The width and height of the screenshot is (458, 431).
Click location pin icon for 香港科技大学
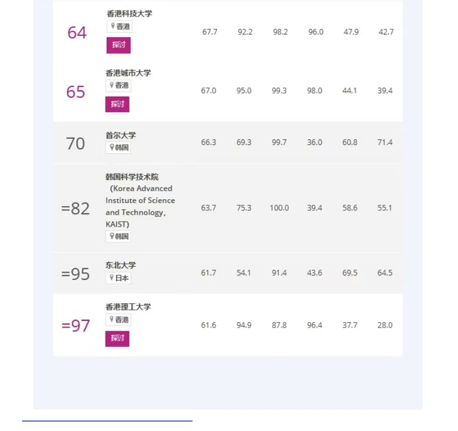coord(113,26)
